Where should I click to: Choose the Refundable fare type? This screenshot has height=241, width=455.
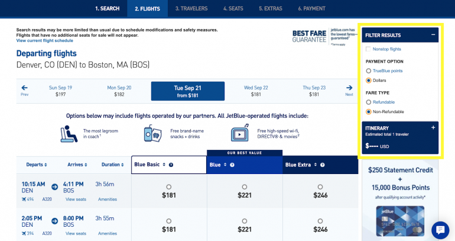tap(369, 102)
